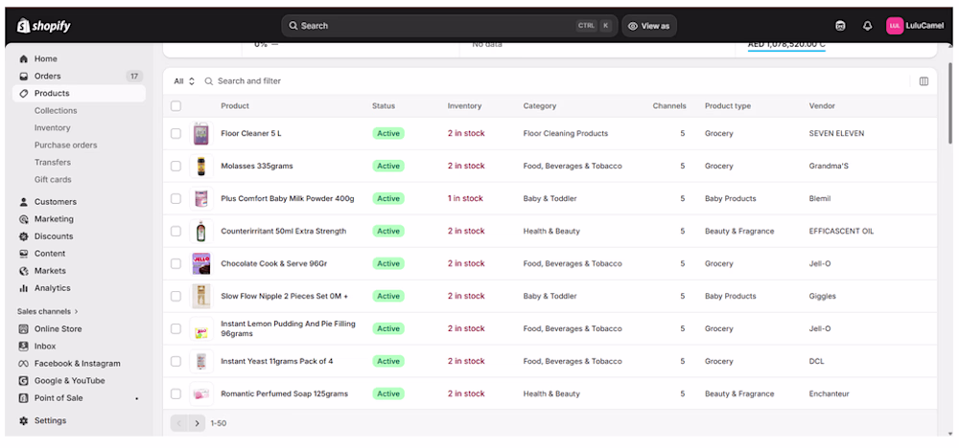Select Plus Comfort Baby Milk Powder checkbox

(x=176, y=198)
